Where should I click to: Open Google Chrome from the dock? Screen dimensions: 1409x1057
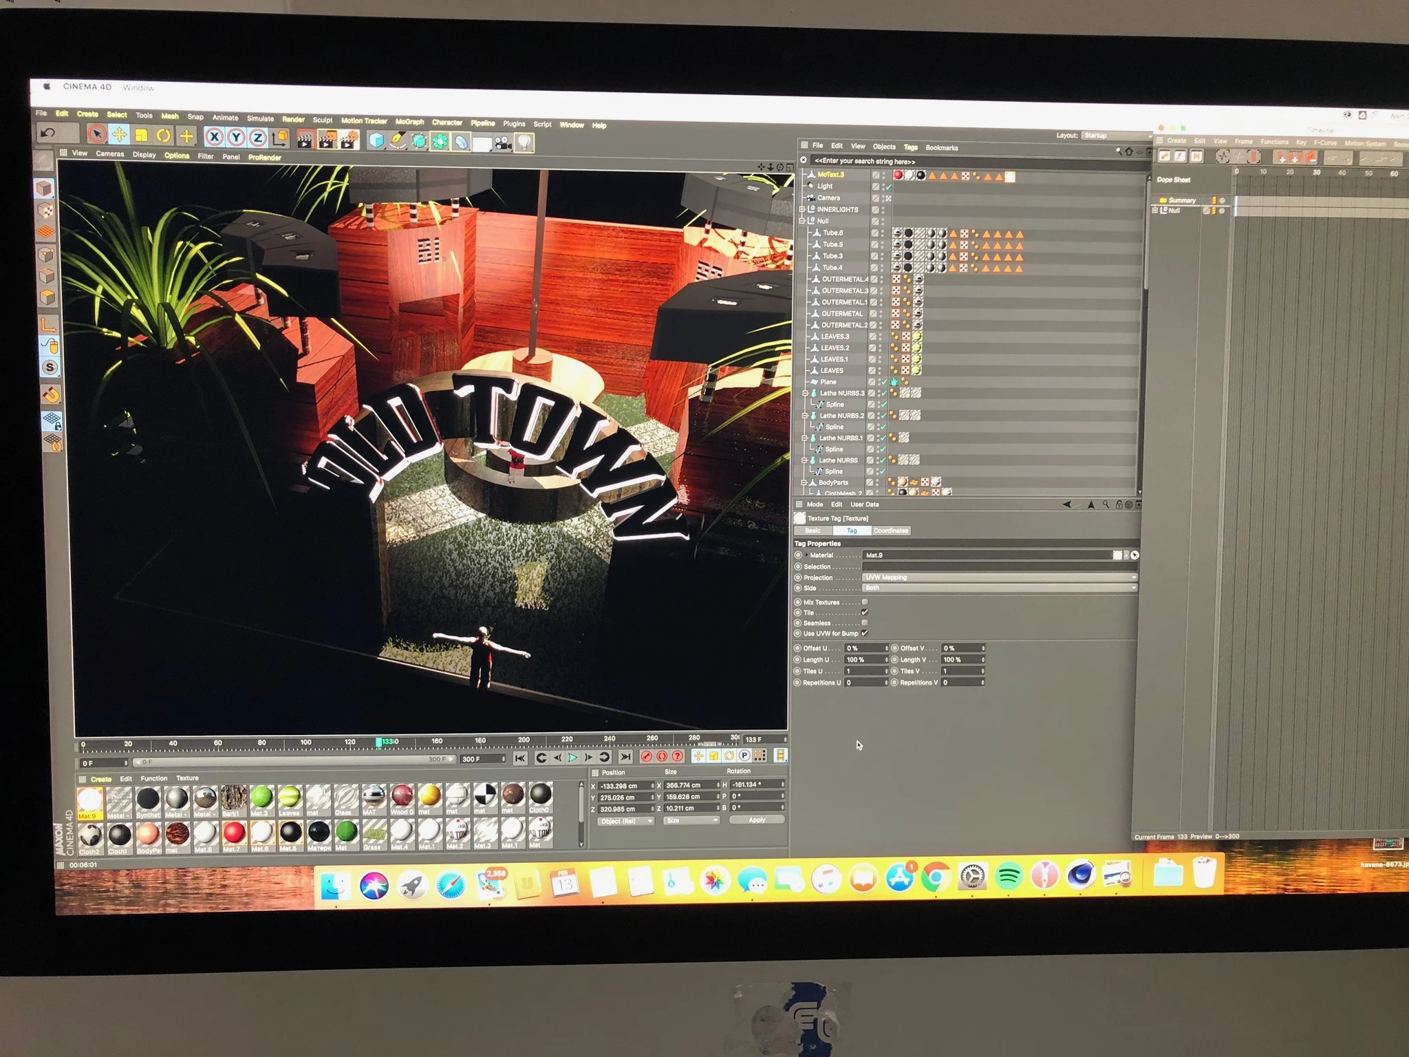pyautogui.click(x=936, y=877)
